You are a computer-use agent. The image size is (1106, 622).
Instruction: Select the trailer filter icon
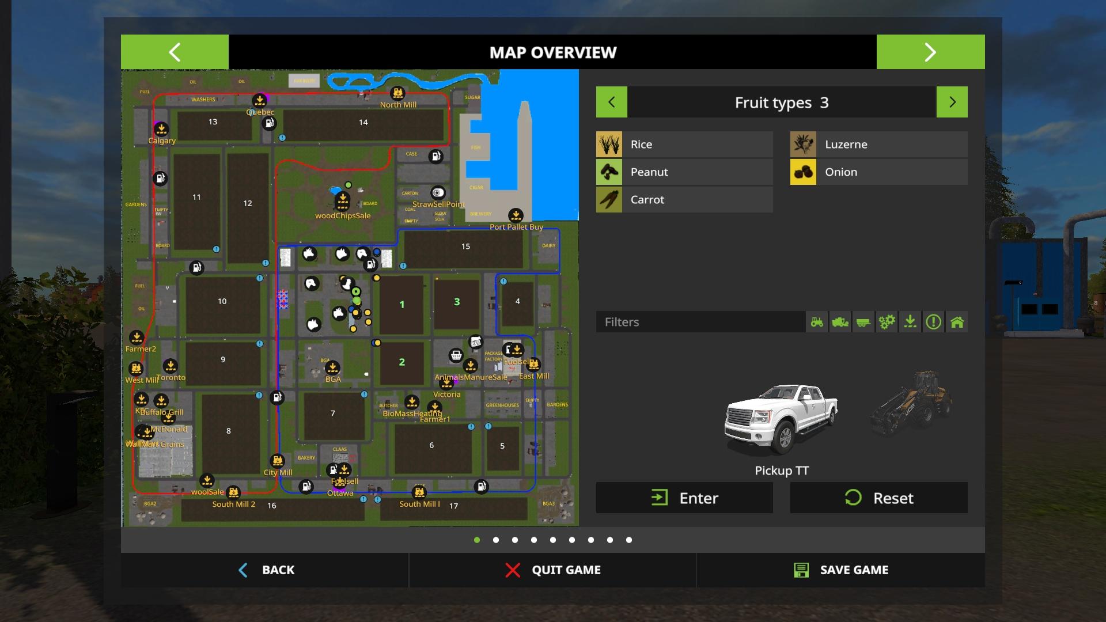tap(863, 322)
